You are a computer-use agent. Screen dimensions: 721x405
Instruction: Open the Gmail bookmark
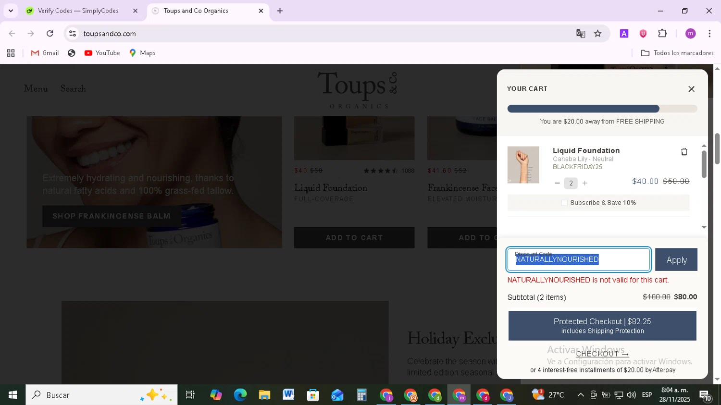pos(45,53)
